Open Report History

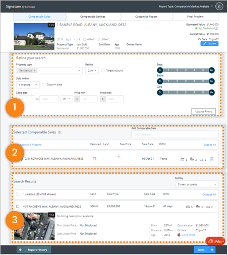34,250
